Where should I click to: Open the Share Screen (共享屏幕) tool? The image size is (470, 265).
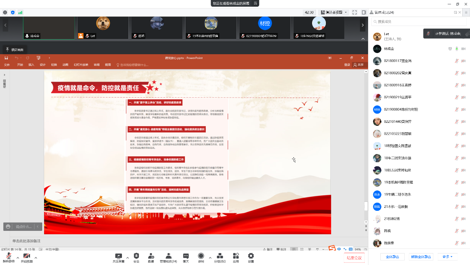point(118,256)
